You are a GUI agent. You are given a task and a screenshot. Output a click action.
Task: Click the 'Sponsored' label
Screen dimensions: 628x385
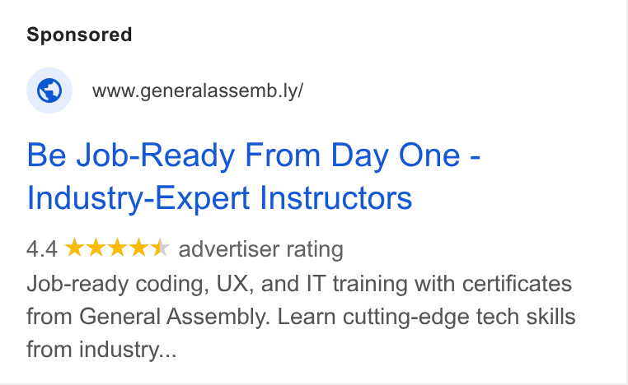pos(79,35)
